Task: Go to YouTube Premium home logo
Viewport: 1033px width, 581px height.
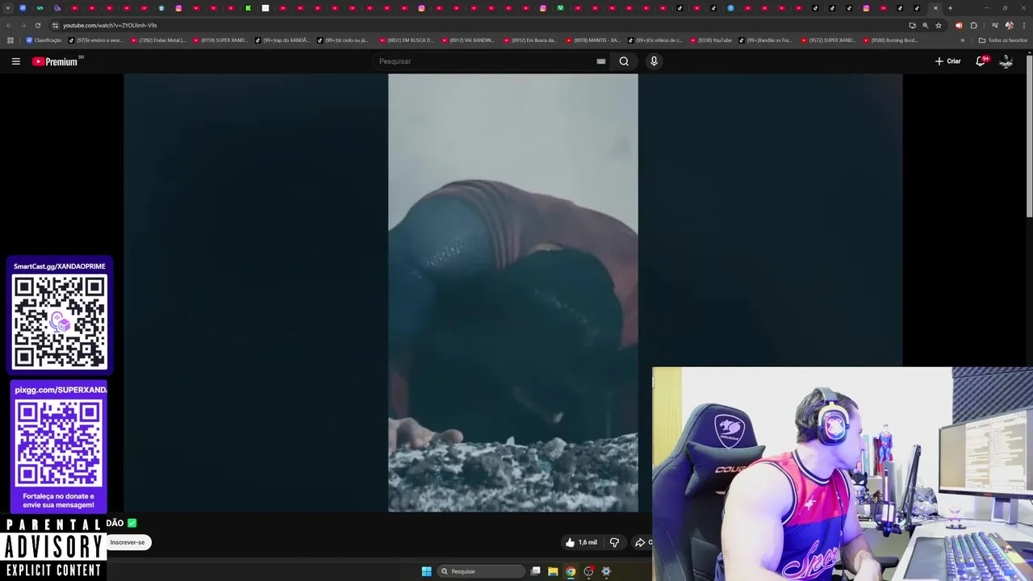Action: coord(56,61)
